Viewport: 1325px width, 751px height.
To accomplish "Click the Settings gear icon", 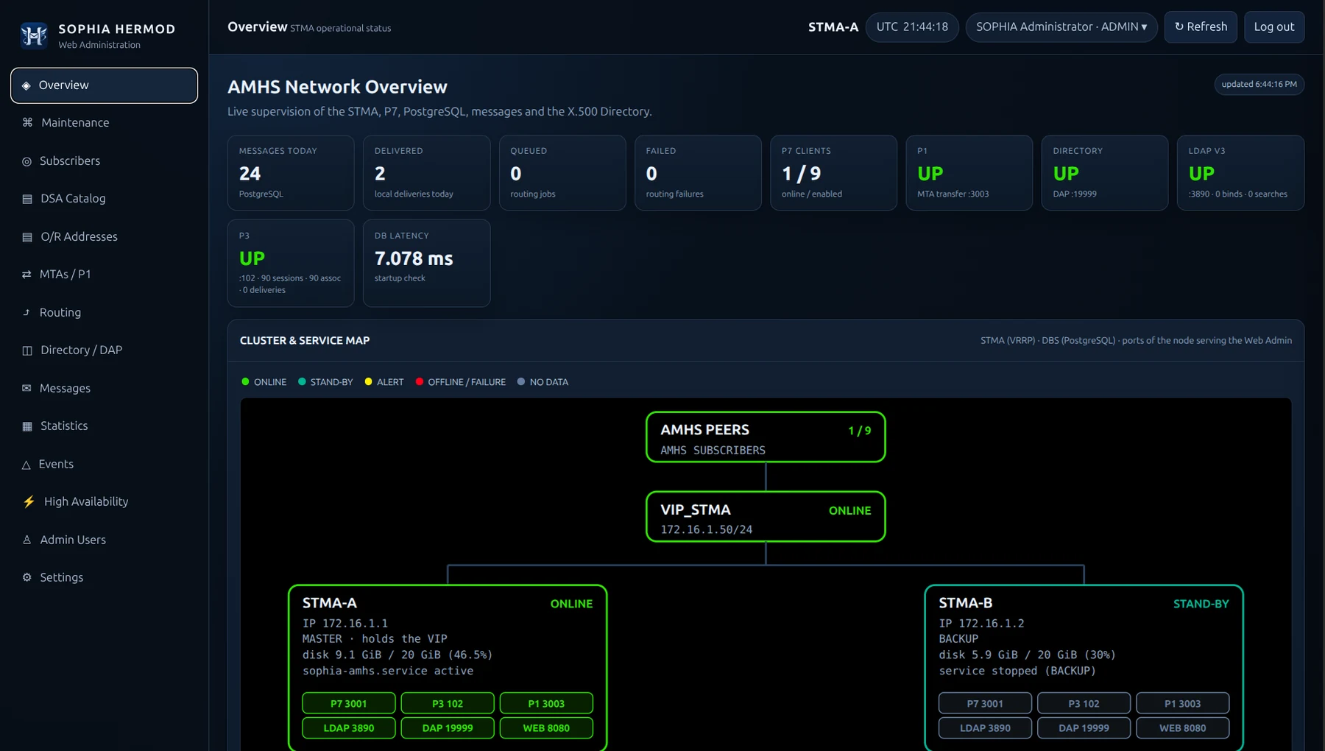I will (x=27, y=577).
